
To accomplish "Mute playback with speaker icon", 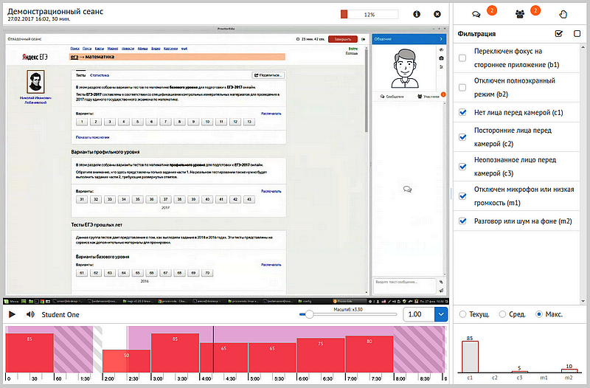I will [x=30, y=315].
